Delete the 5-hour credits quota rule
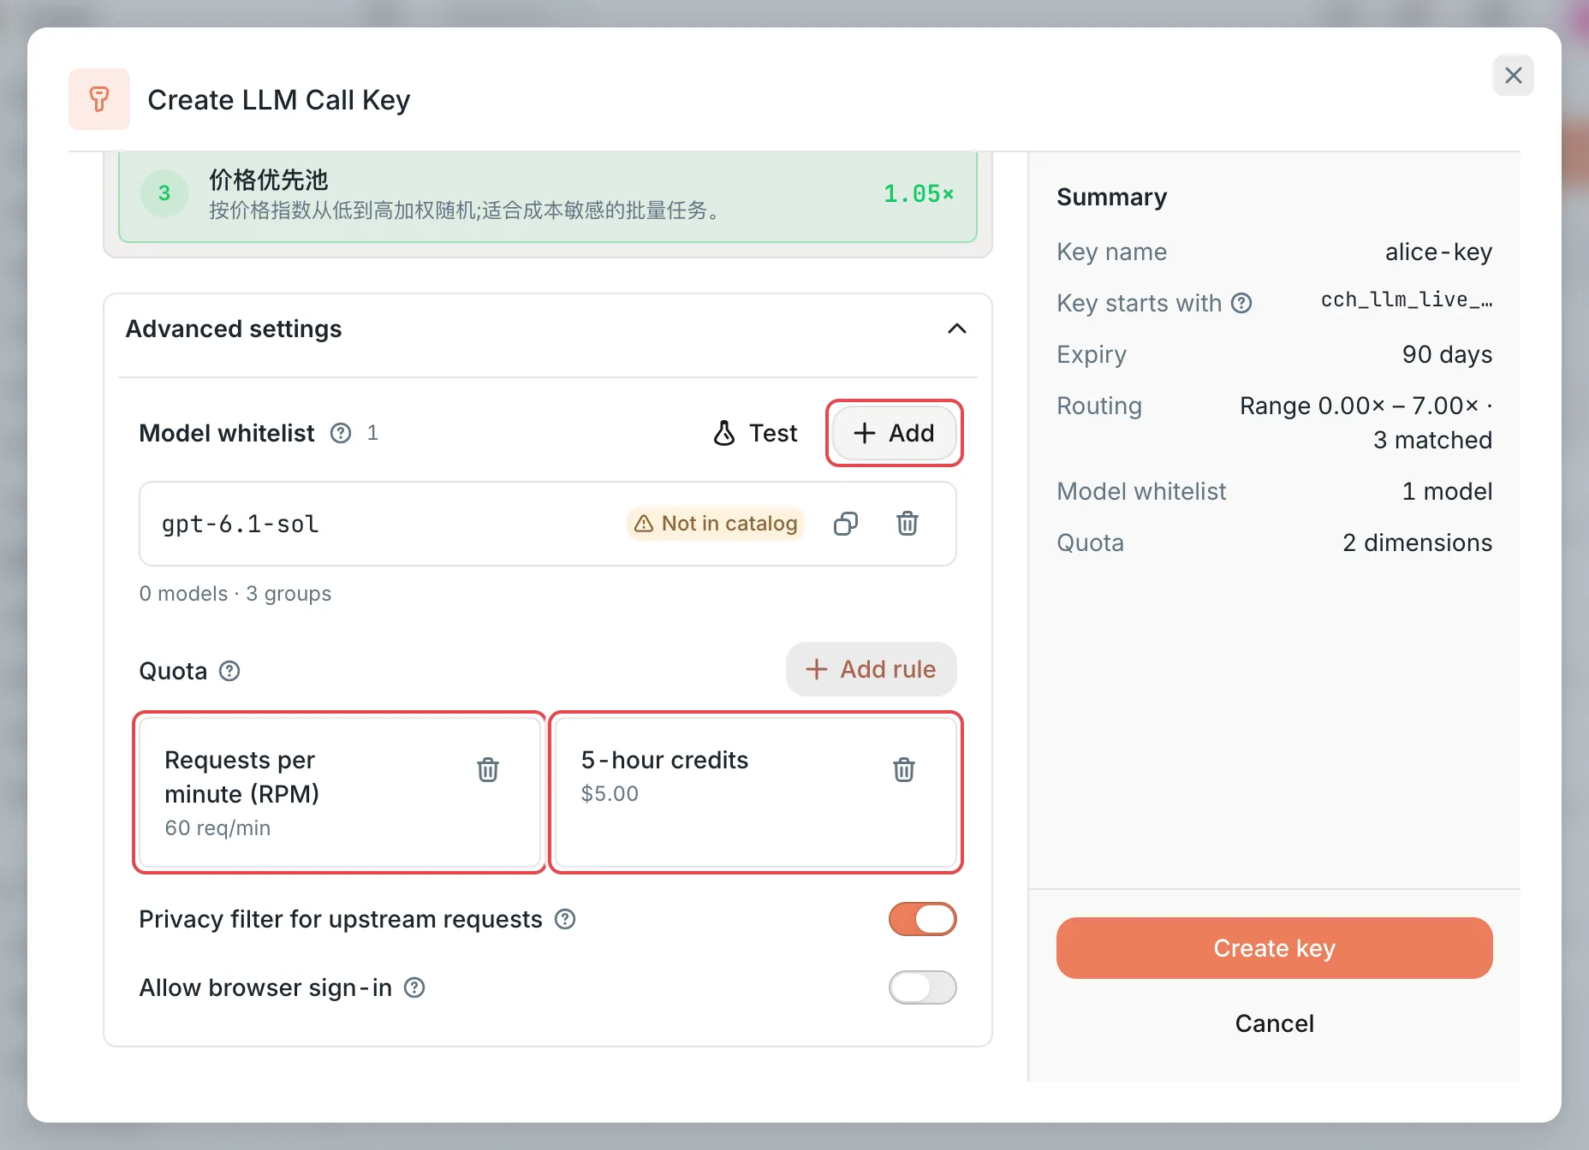Viewport: 1589px width, 1150px height. [904, 769]
